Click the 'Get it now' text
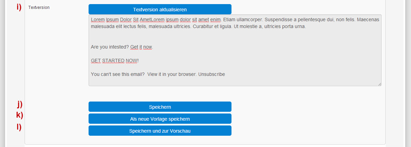 pos(141,47)
